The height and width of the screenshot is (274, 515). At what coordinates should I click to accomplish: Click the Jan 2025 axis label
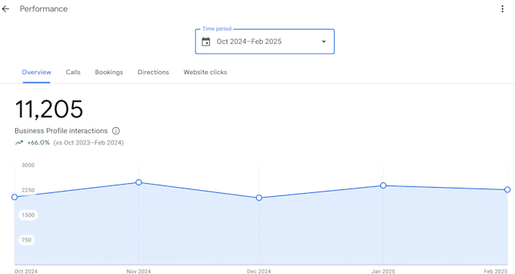click(x=383, y=271)
